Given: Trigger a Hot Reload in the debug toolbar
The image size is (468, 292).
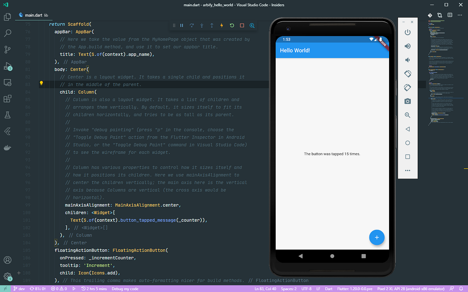Looking at the screenshot, I should point(222,25).
